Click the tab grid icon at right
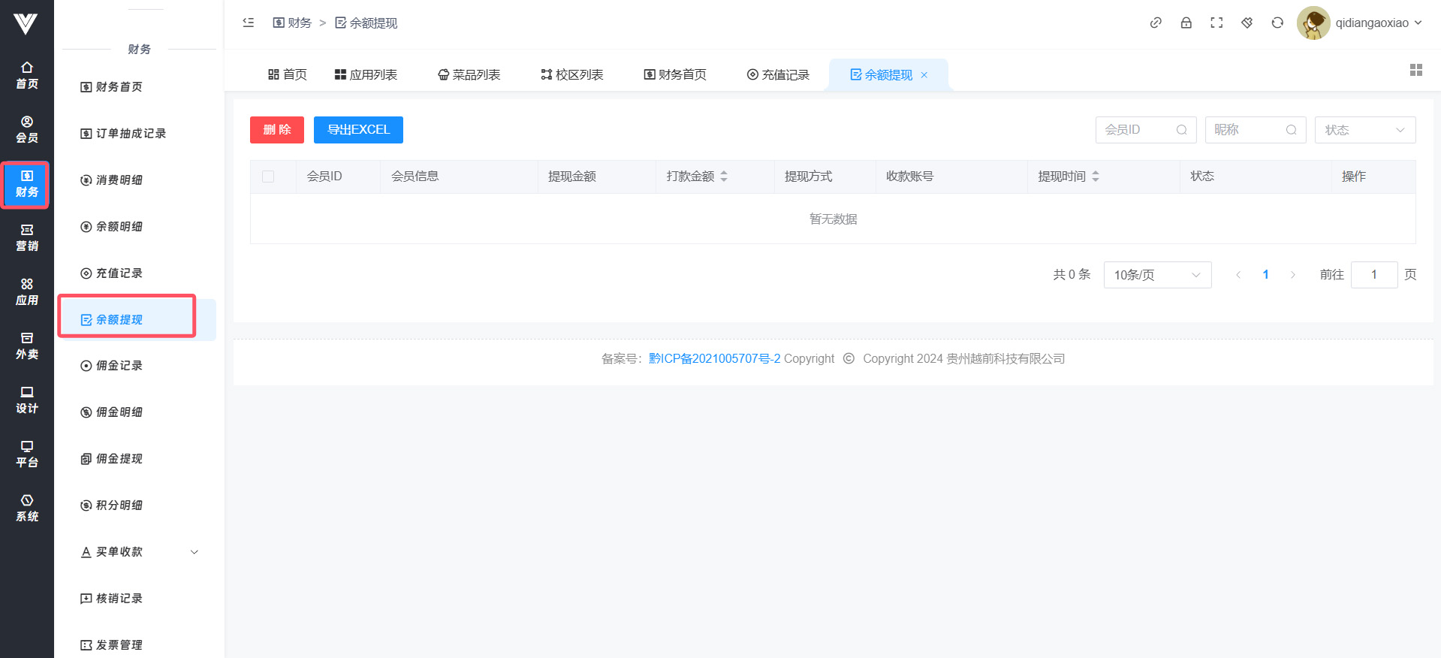Screen dimensions: 1441x658 (1415, 70)
